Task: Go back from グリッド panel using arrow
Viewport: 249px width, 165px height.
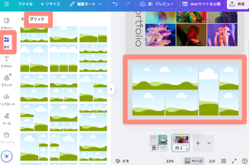Action: pos(23,19)
